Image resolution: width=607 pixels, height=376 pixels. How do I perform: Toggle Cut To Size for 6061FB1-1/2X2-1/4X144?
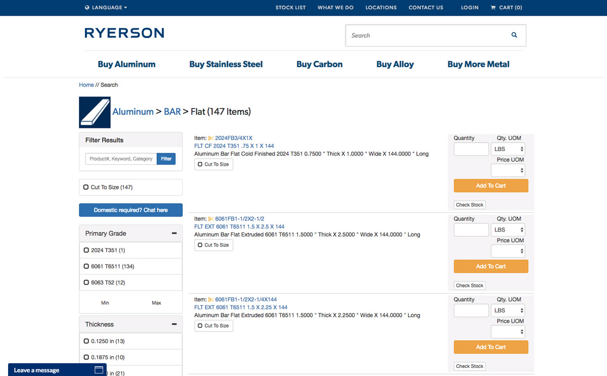pos(213,326)
